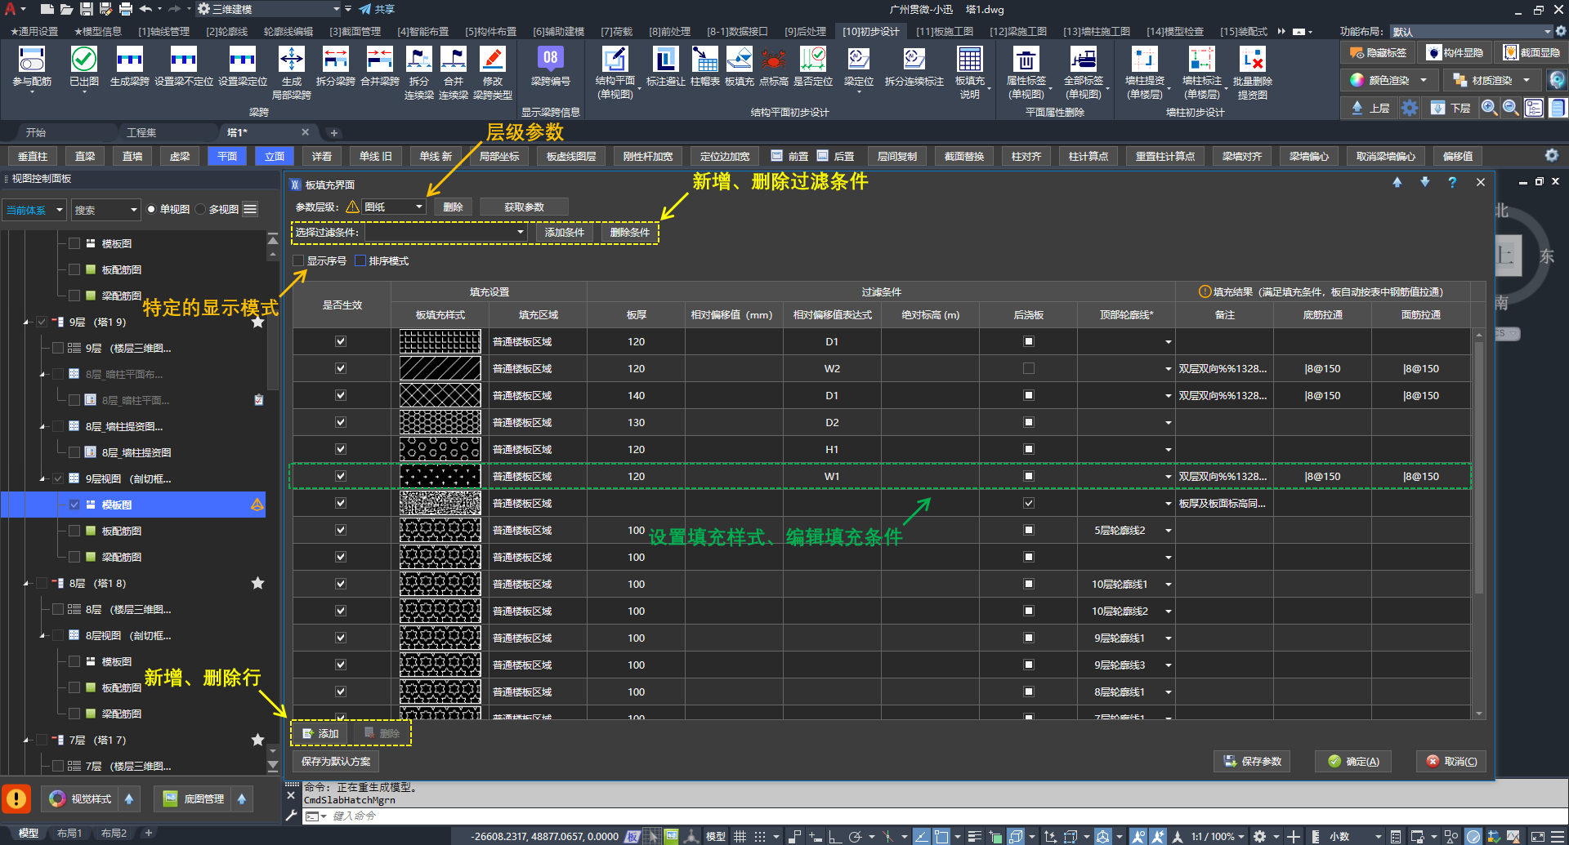Click the crosshatch pattern swatch for 140 thickness
Screen dimensions: 1569x845
point(440,396)
